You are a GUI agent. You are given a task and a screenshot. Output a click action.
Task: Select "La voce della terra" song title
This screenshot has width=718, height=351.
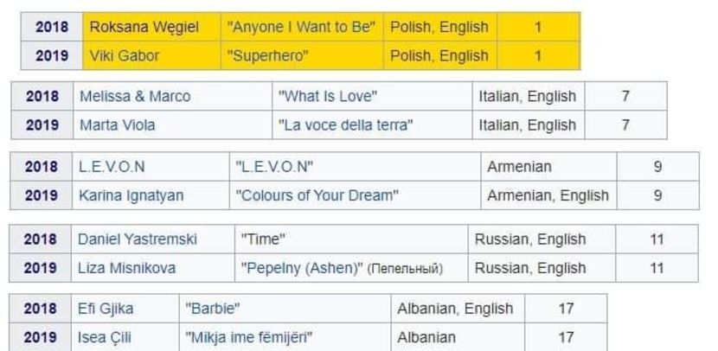click(345, 124)
